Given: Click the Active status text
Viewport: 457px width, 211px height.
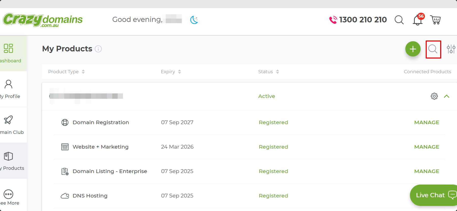Looking at the screenshot, I should 267,96.
